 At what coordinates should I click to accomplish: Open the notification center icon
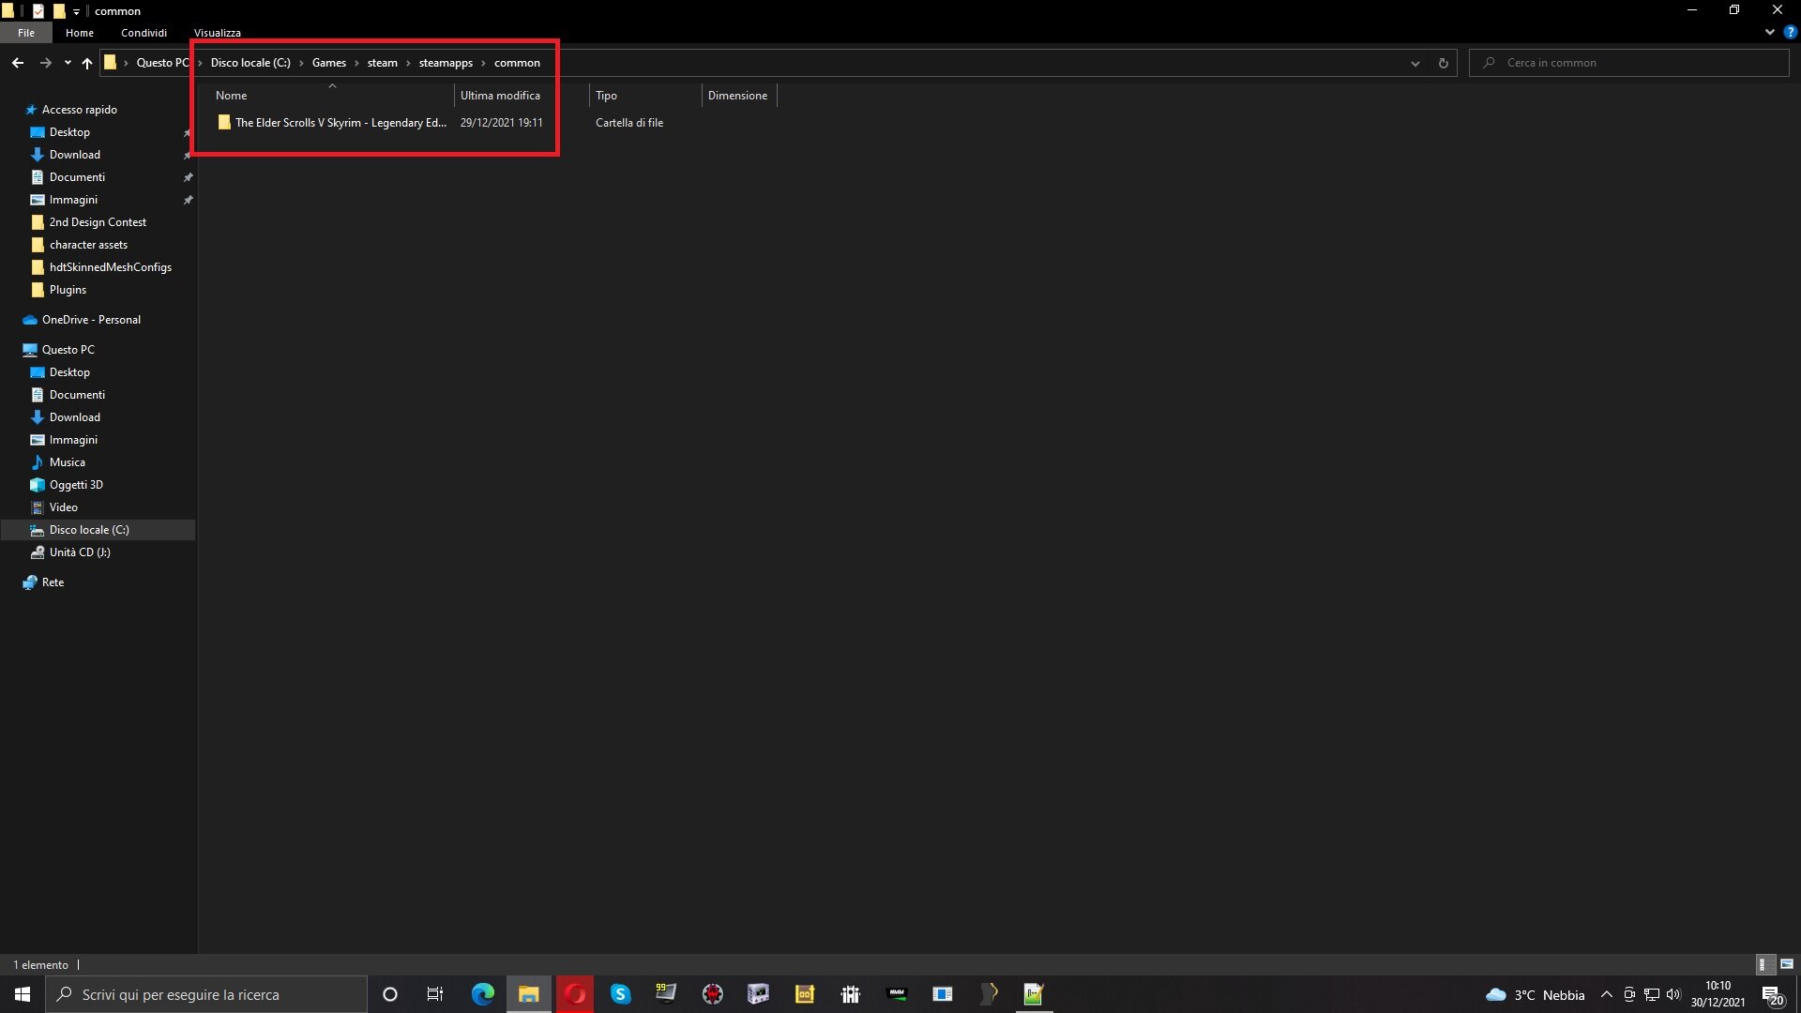1772,995
